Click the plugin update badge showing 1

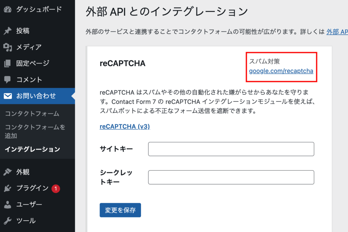(56, 188)
